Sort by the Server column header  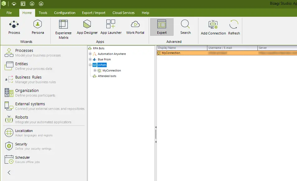pyautogui.click(x=277, y=48)
